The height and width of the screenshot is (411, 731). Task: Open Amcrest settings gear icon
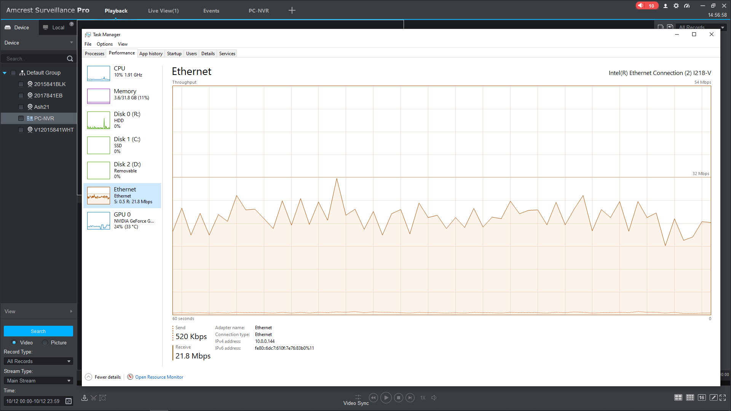point(676,6)
